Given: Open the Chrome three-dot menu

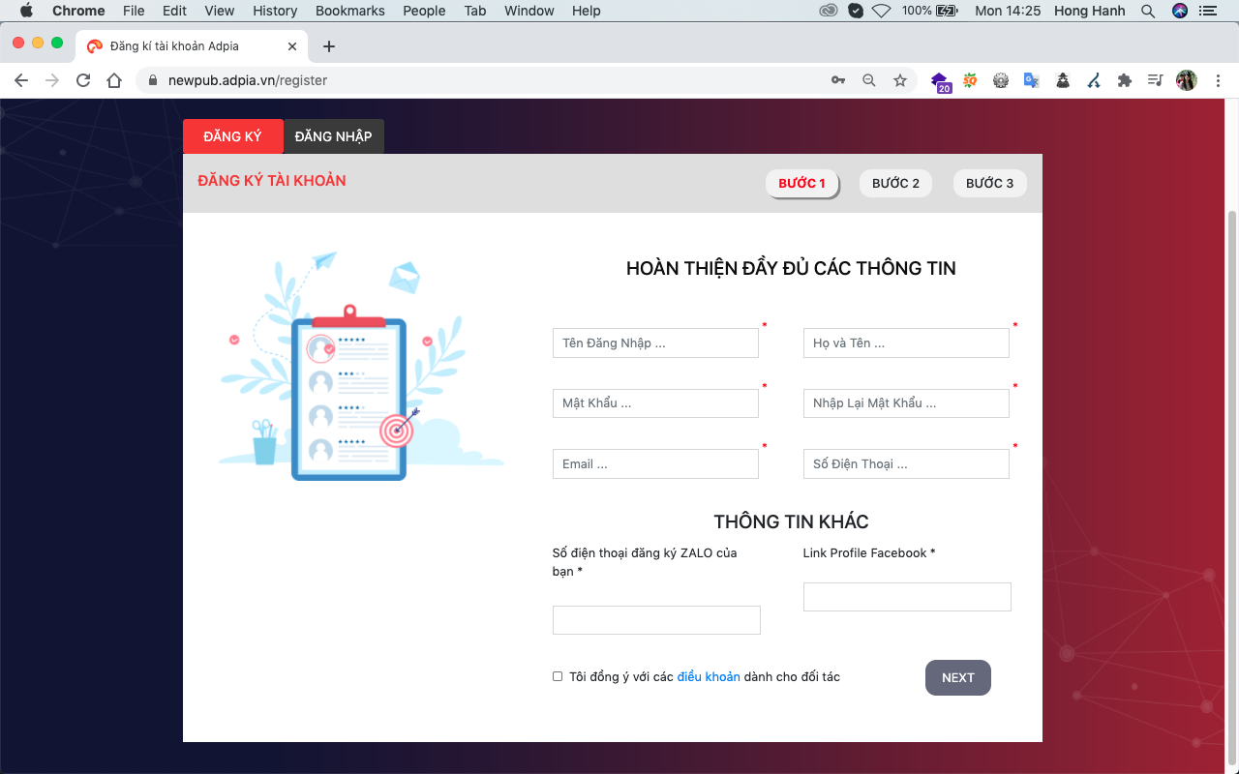Looking at the screenshot, I should [1218, 80].
